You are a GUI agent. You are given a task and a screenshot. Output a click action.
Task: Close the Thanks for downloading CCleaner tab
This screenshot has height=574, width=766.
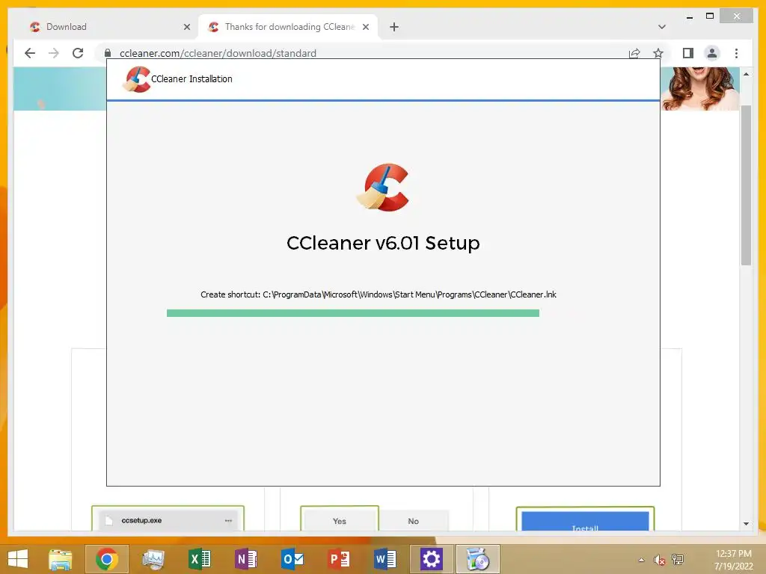point(365,27)
